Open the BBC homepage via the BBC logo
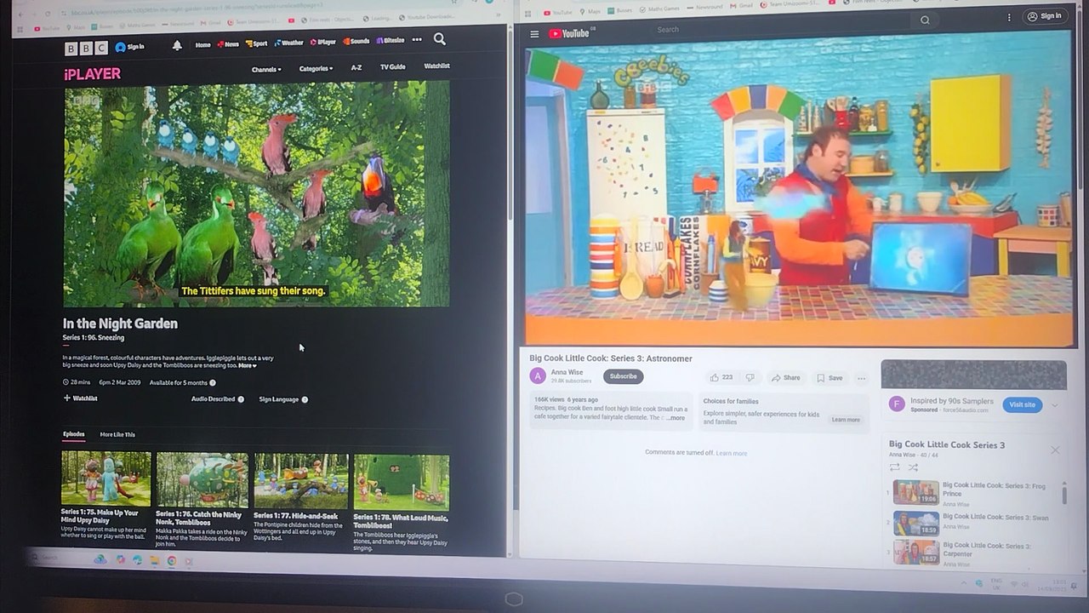1089x613 pixels. coord(87,49)
